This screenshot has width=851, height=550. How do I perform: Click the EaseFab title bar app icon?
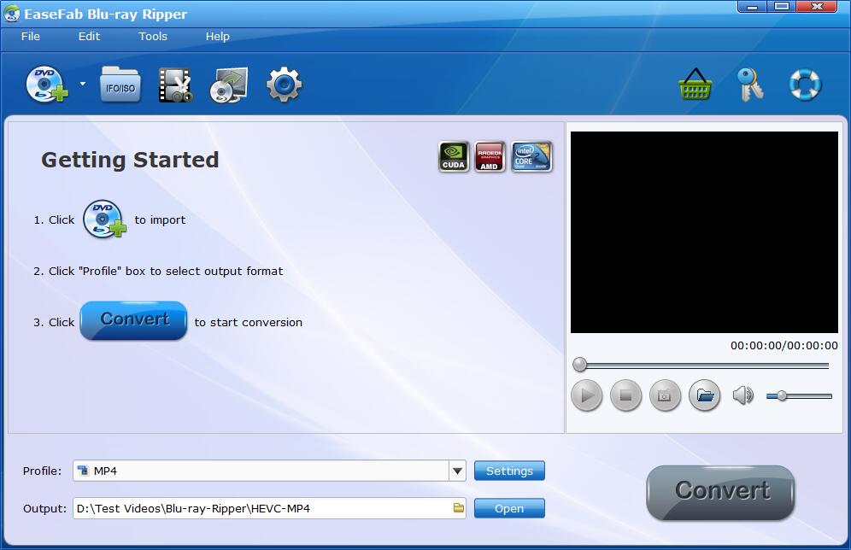(11, 15)
